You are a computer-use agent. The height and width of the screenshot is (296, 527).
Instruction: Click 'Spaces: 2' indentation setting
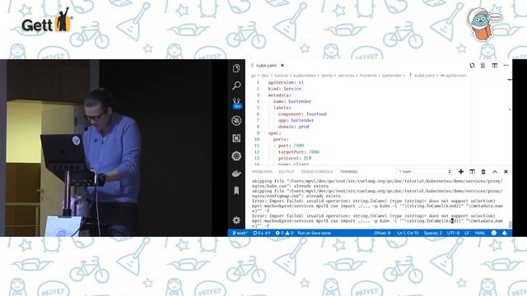433,233
